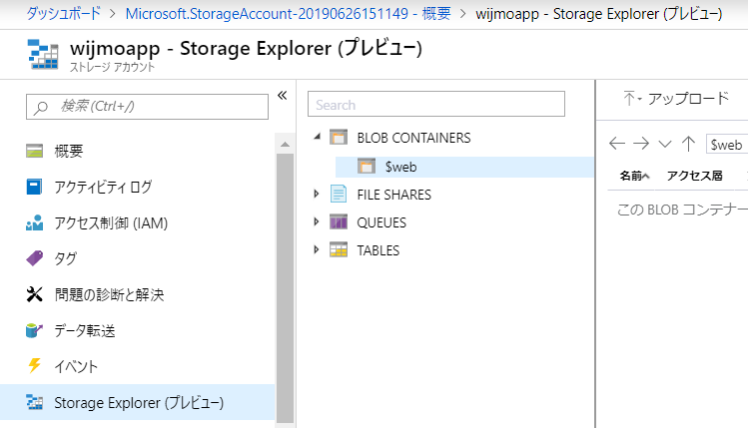Open the ダッシュボード breadcrumb link
The image size is (748, 428).
pos(64,13)
